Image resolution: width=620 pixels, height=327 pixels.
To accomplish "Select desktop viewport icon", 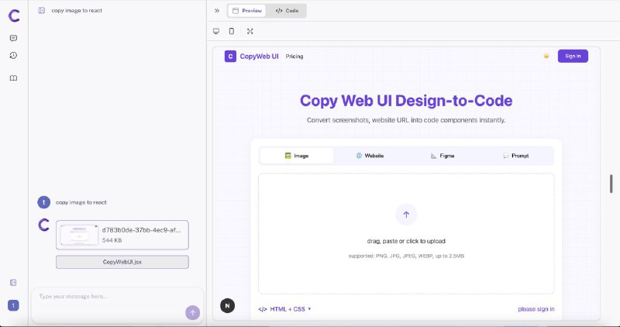I will (x=216, y=31).
